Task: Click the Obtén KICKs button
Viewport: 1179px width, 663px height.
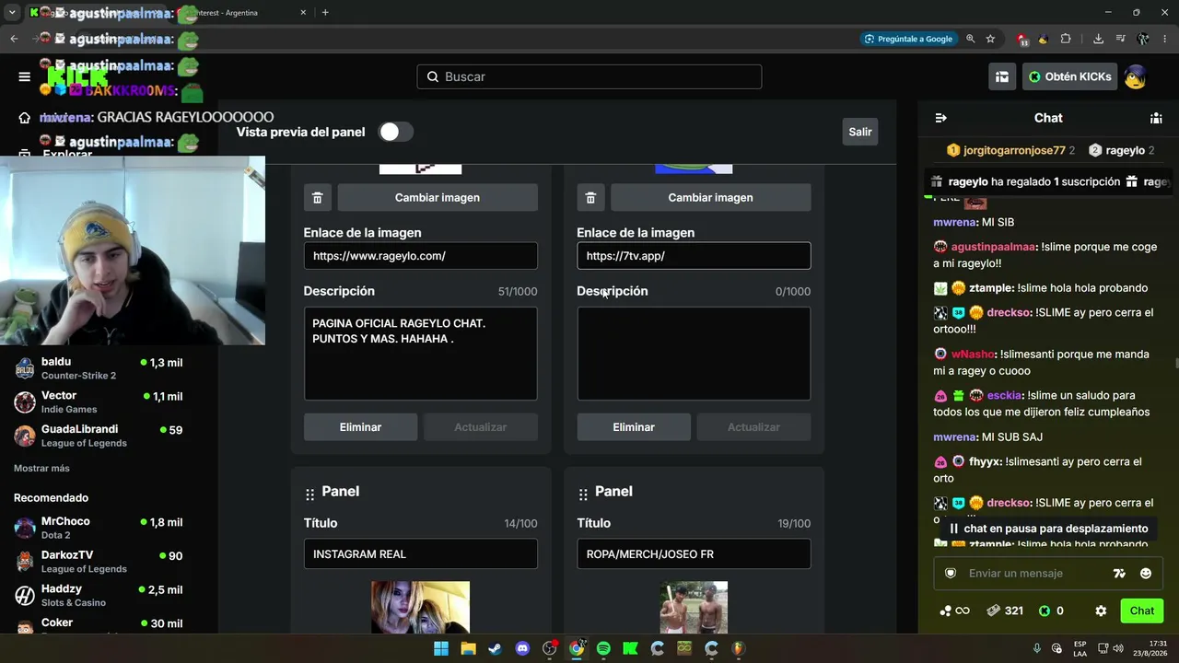Action: pos(1069,76)
